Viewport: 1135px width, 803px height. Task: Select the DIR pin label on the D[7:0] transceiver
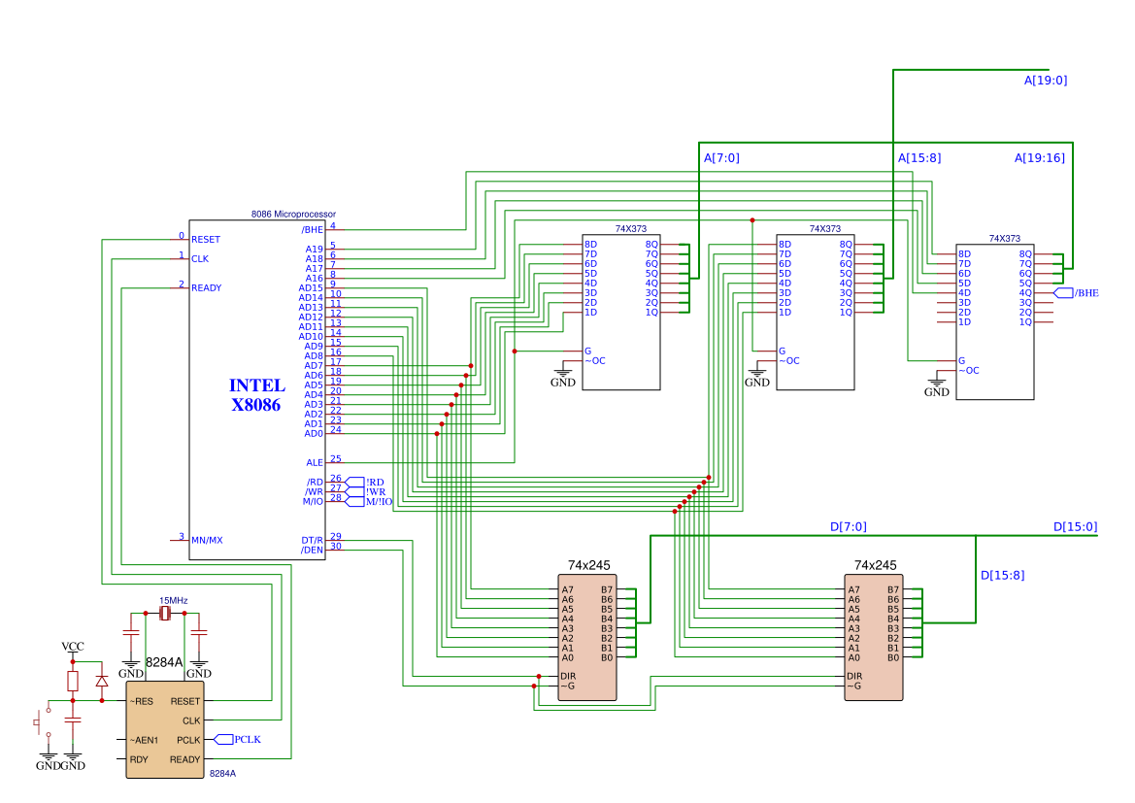[568, 676]
